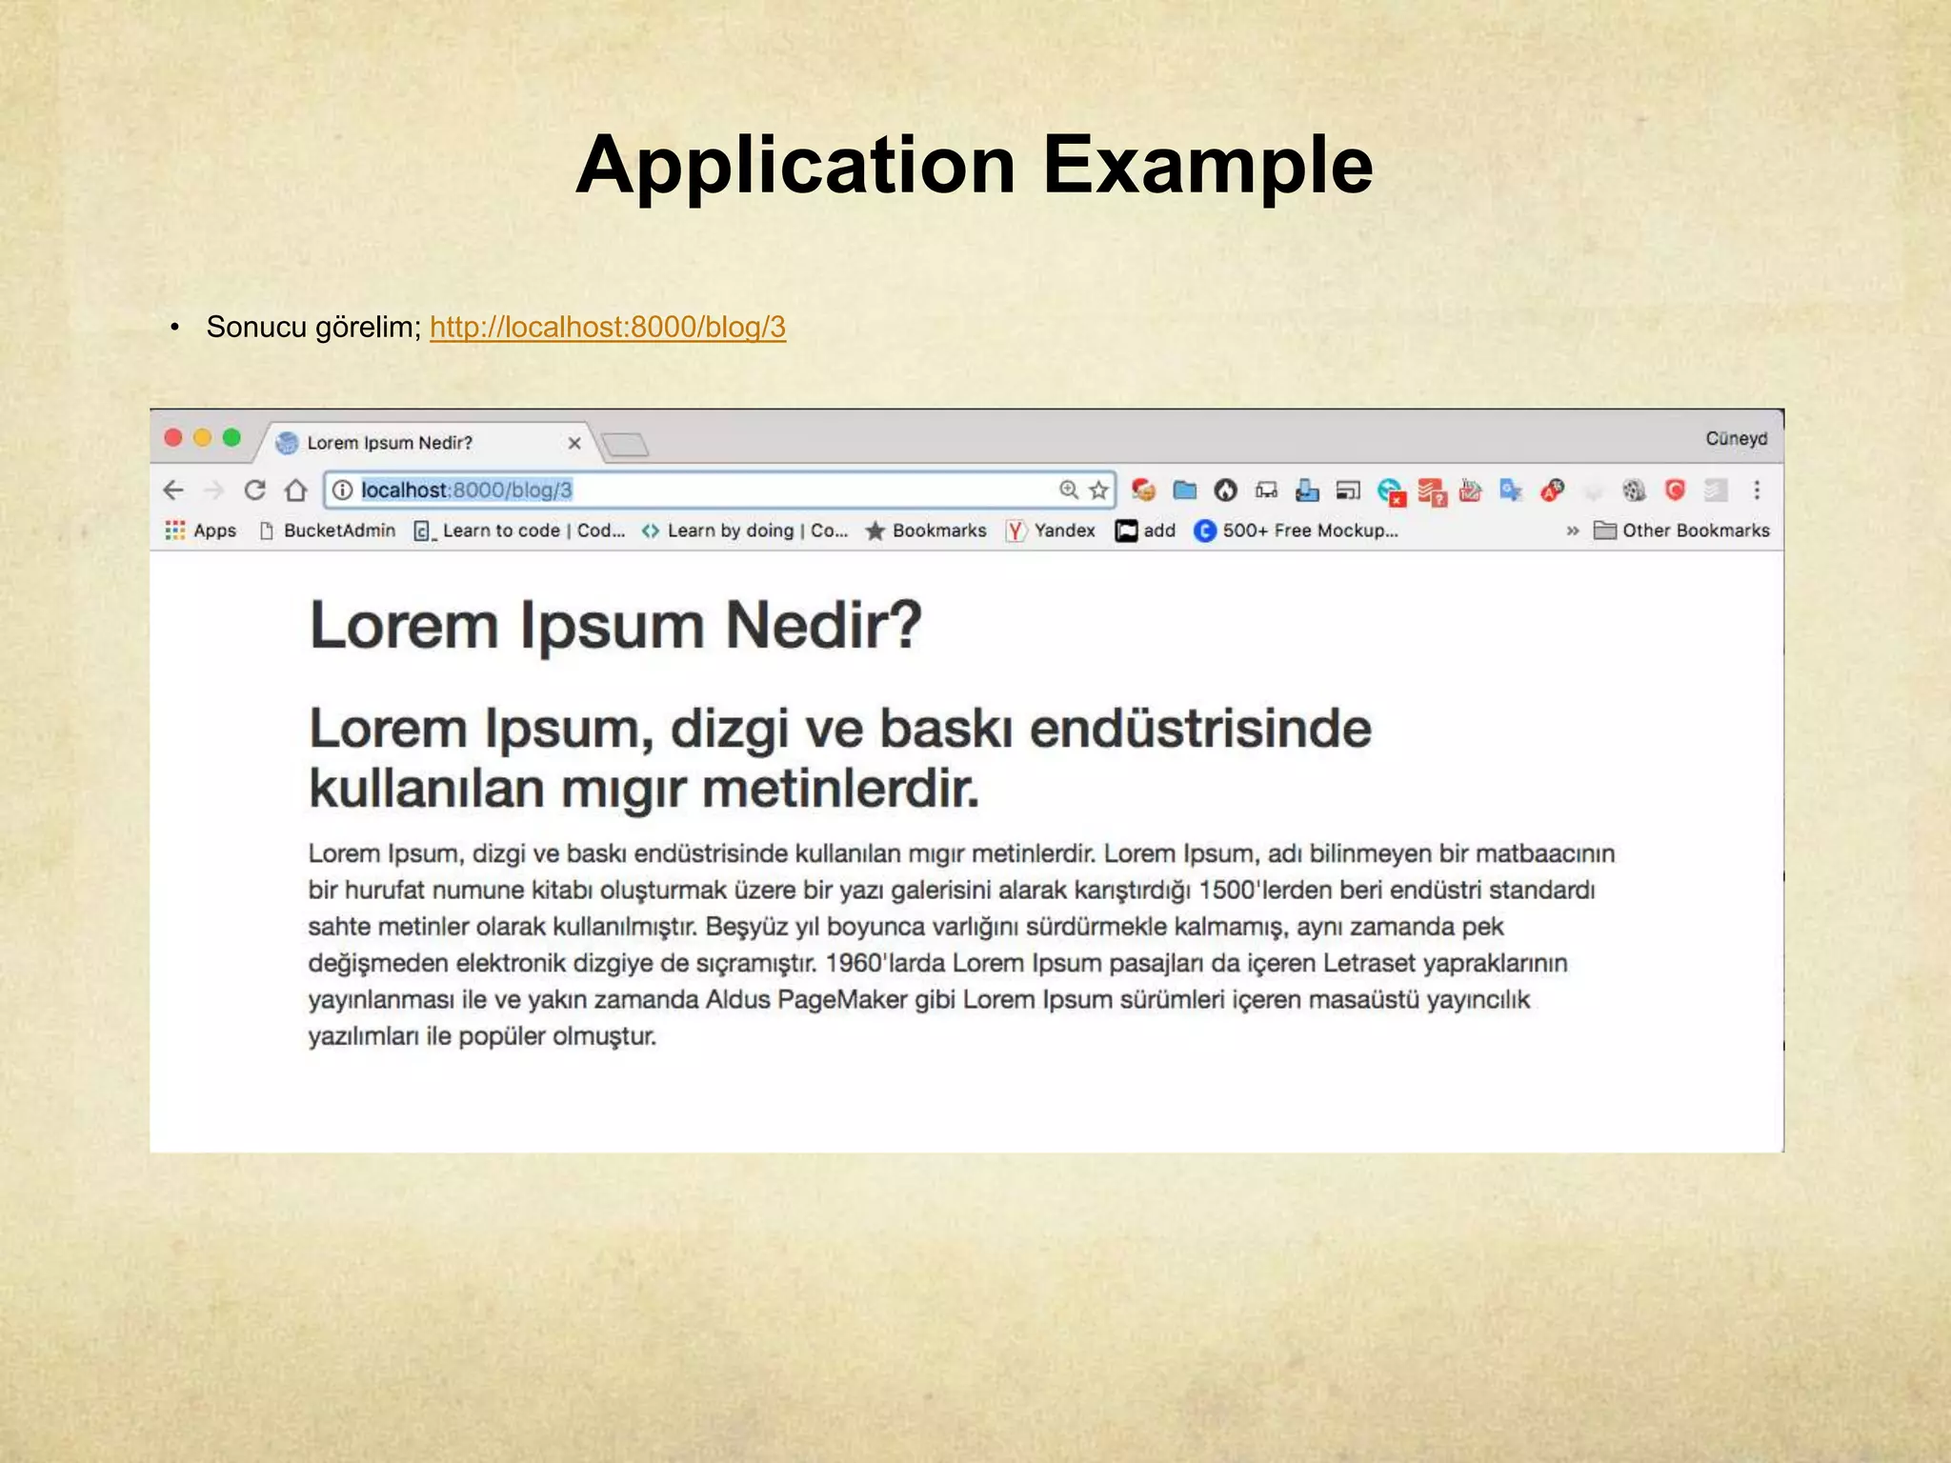The width and height of the screenshot is (1951, 1463).
Task: Click the zoom magnifier icon in address bar
Action: pyautogui.click(x=1069, y=490)
